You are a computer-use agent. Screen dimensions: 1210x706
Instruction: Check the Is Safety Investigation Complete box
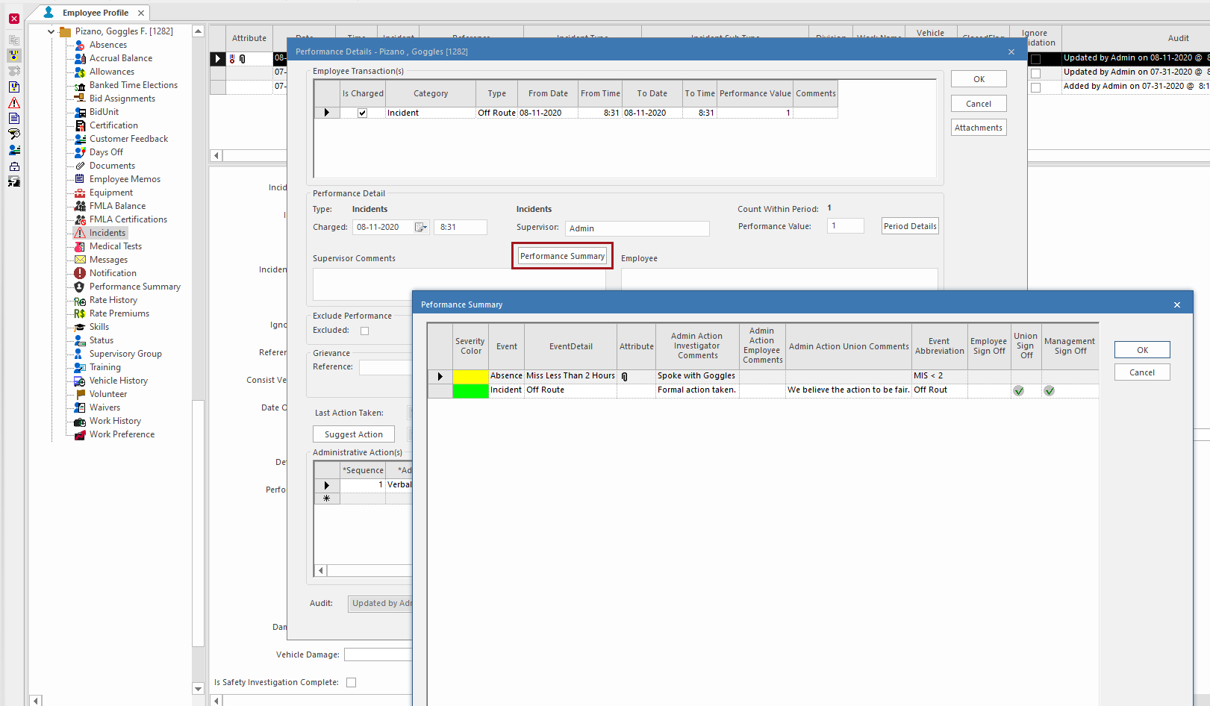[x=351, y=681]
